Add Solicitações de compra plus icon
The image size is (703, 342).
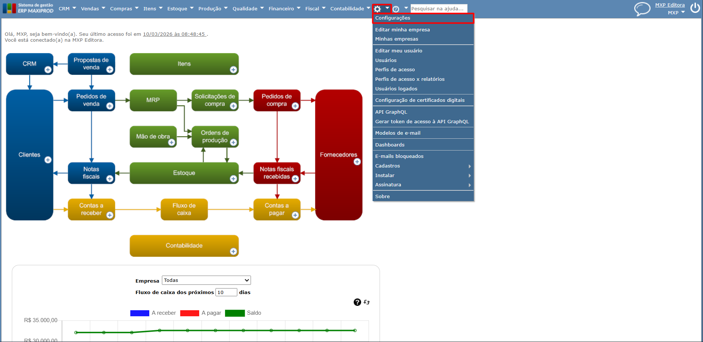point(233,106)
